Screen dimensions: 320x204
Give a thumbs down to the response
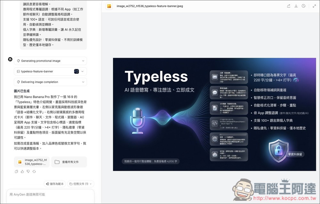pyautogui.click(x=28, y=171)
